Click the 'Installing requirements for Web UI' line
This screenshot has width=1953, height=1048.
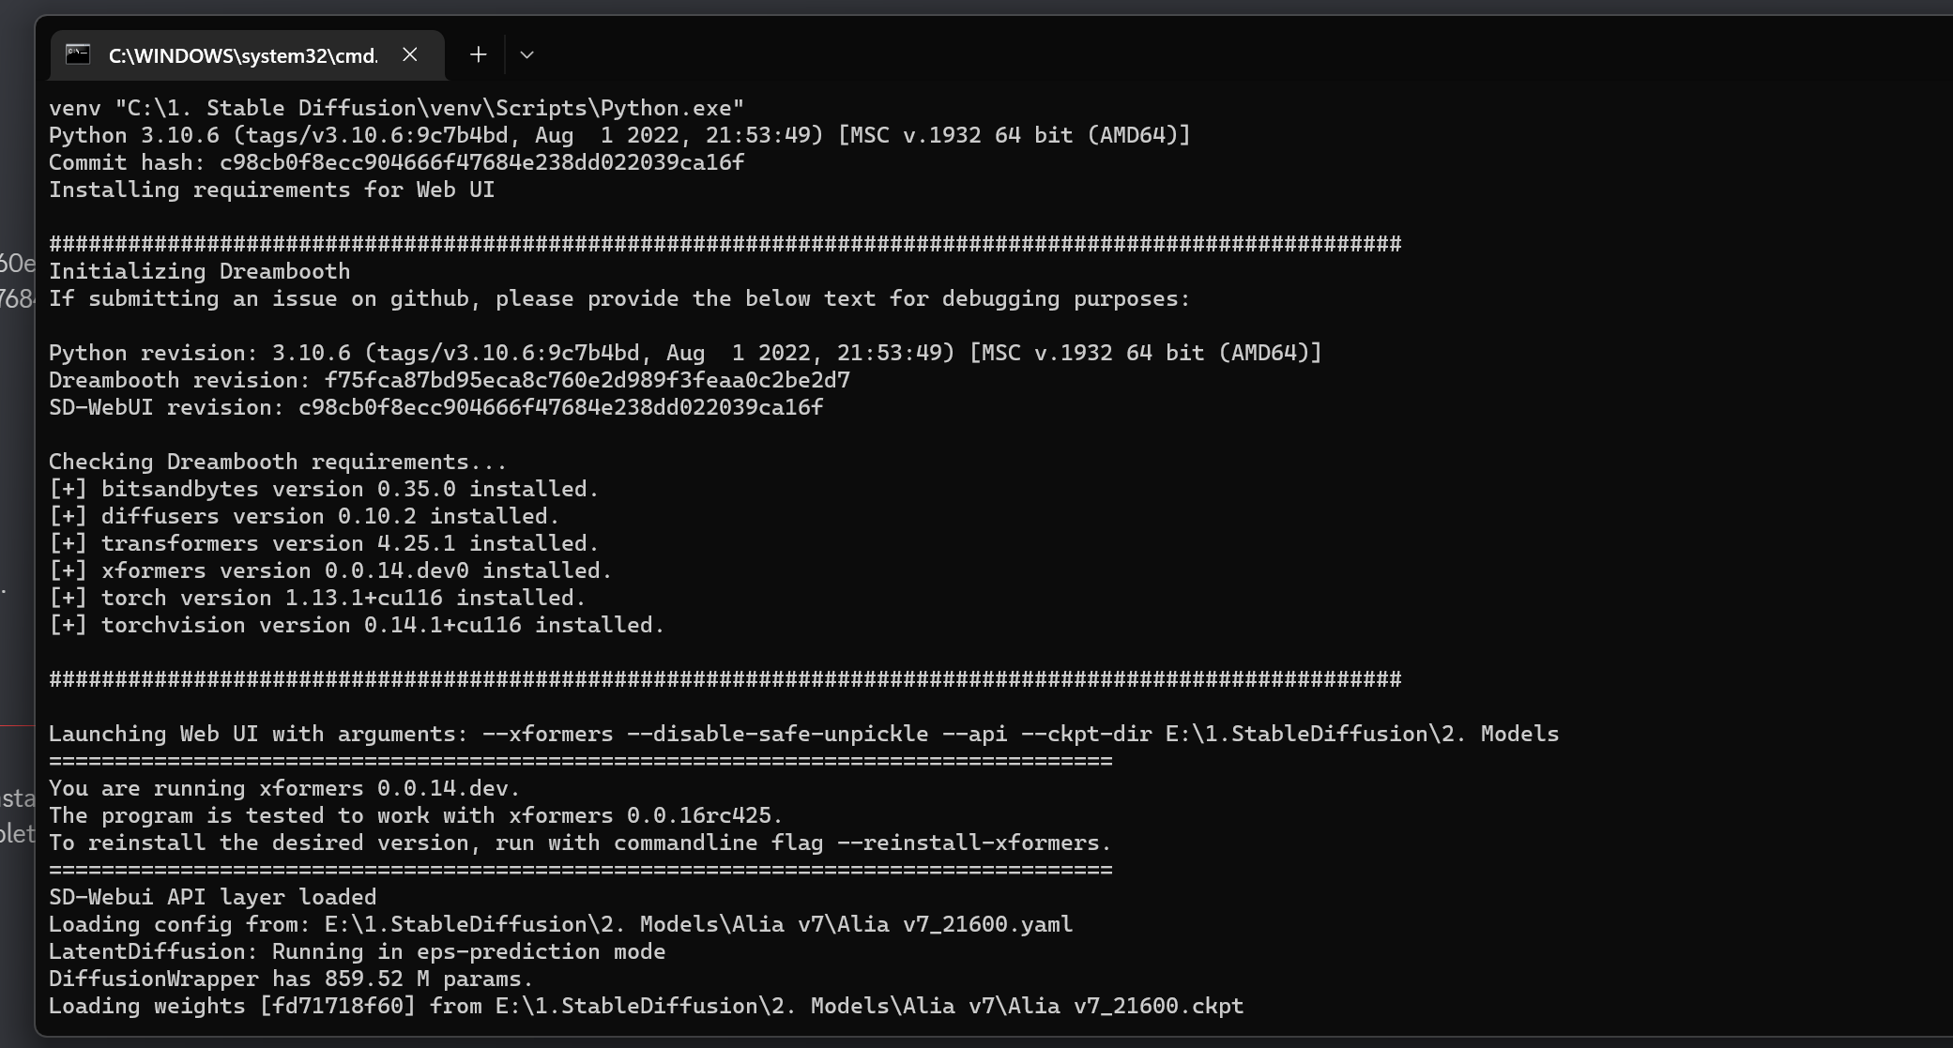[x=272, y=190]
